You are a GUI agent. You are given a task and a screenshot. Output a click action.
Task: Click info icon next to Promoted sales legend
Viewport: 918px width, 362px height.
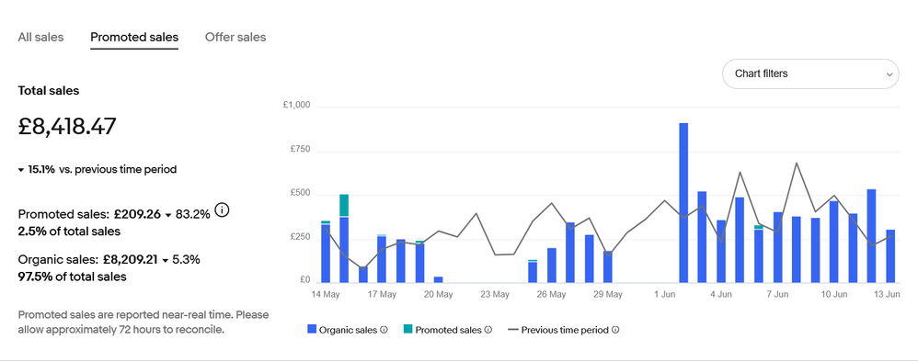point(488,330)
